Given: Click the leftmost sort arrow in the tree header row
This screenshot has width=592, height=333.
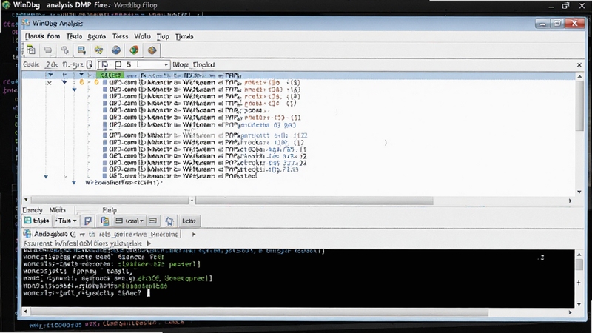Looking at the screenshot, I should pos(50,75).
